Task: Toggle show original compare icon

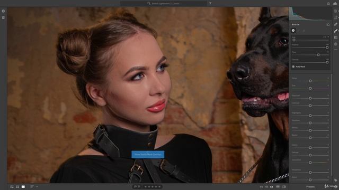Action: pos(278,187)
